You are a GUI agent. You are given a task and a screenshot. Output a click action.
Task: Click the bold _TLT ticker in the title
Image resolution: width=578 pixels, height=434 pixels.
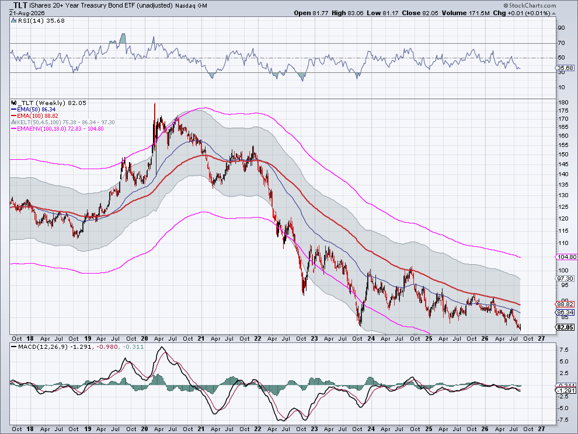[x=18, y=5]
